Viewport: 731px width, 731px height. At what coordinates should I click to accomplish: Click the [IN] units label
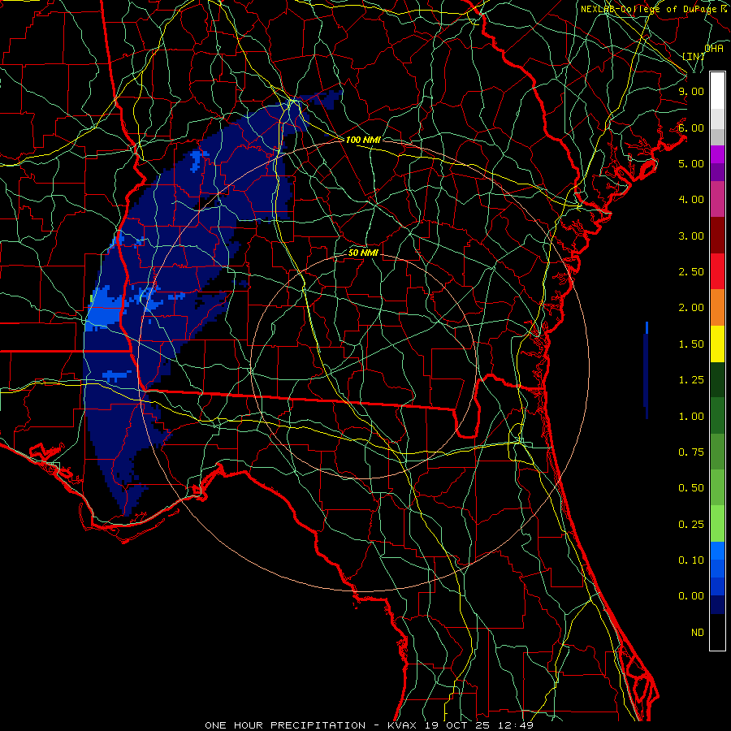tap(694, 56)
